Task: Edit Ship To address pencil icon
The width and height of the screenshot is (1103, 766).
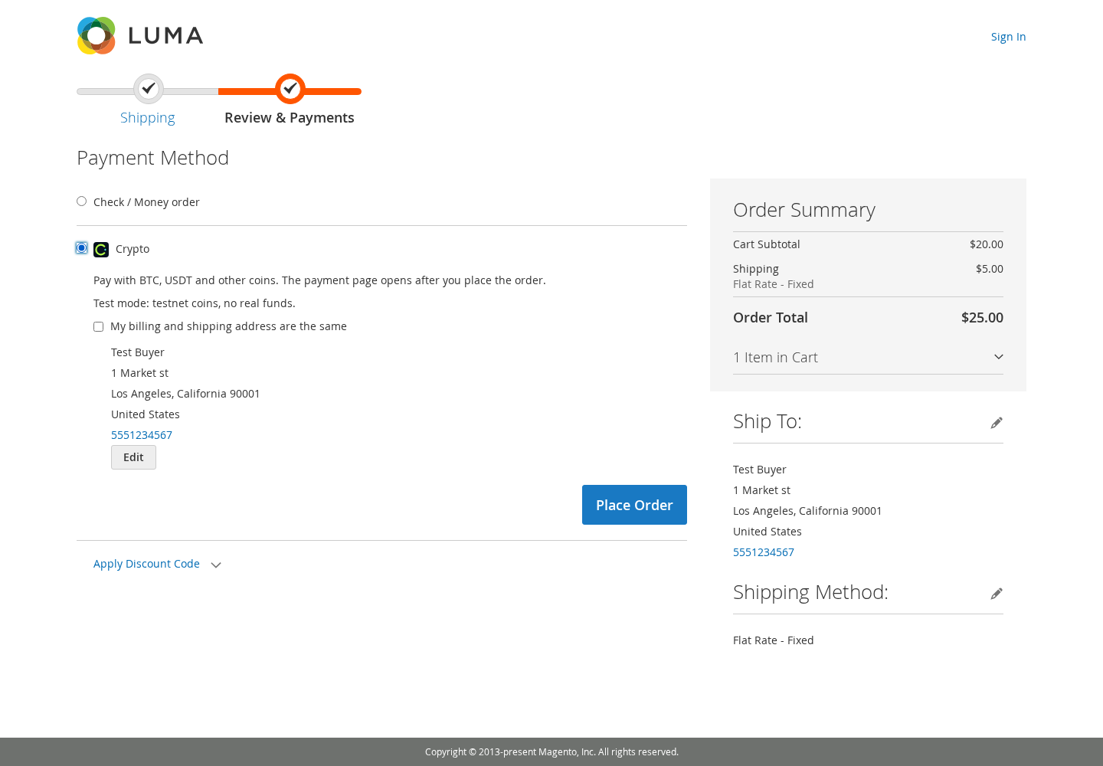Action: click(996, 423)
